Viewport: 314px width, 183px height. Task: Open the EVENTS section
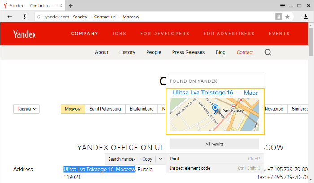pos(279,34)
